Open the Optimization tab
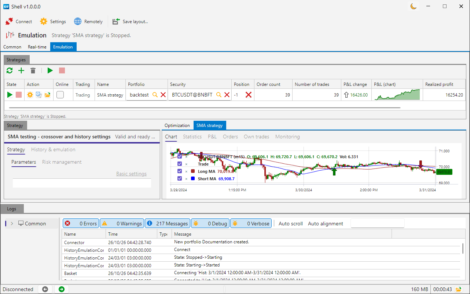The width and height of the screenshot is (470, 294). (x=177, y=126)
